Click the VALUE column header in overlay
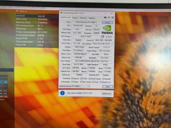171x128 pixels. tap(41, 16)
